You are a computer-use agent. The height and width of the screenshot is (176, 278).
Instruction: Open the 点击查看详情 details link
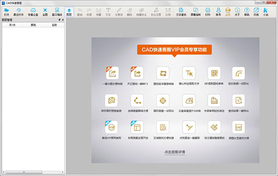(175, 152)
